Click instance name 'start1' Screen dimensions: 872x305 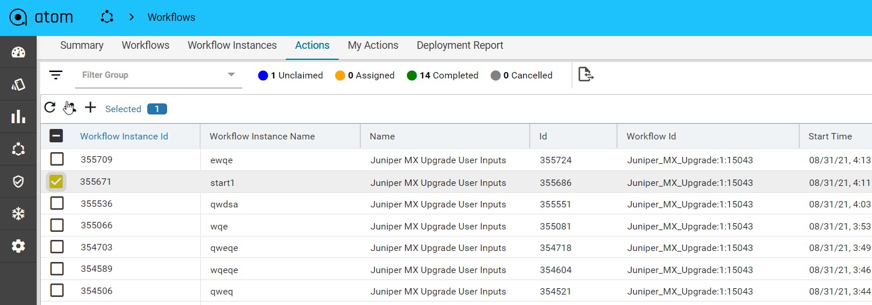click(x=222, y=183)
